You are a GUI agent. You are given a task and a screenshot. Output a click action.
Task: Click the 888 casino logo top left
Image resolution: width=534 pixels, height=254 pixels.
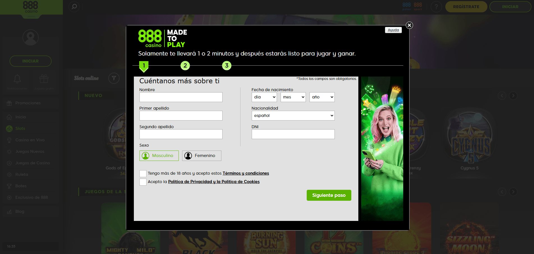click(31, 7)
